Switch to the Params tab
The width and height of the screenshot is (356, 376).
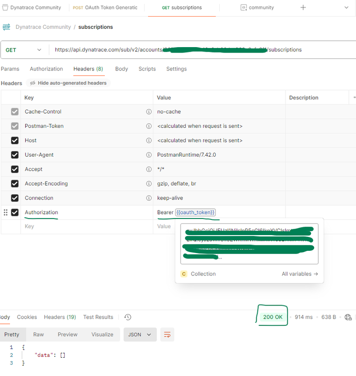(x=10, y=69)
